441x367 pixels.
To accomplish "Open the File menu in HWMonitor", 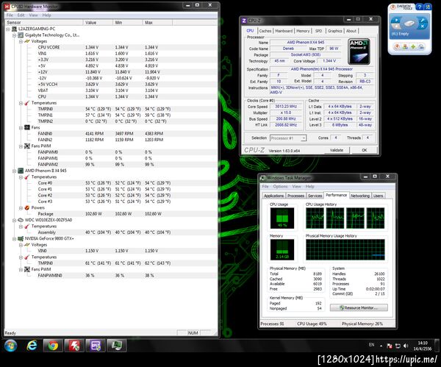I will (x=10, y=15).
